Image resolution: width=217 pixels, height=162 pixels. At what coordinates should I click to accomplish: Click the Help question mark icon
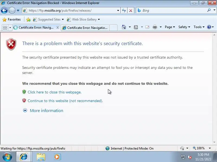pyautogui.click(x=209, y=27)
